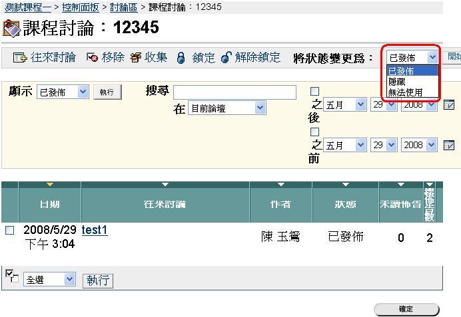Enable the 之後 date filter checkbox
This screenshot has height=317, width=461.
[315, 92]
